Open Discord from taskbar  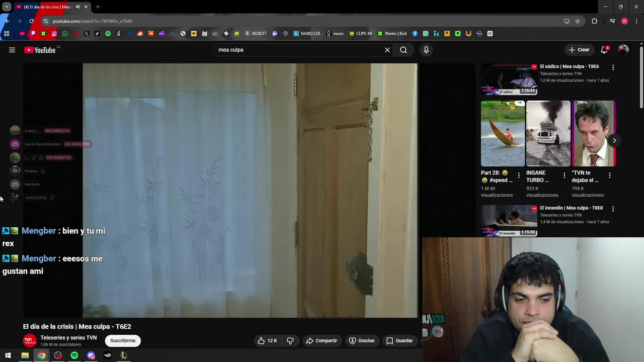(x=91, y=355)
